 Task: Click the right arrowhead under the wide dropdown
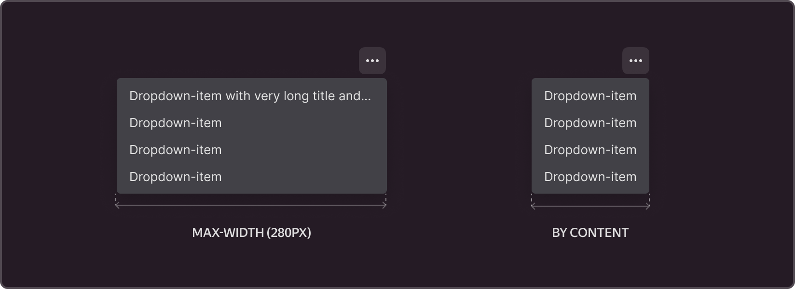(x=385, y=206)
